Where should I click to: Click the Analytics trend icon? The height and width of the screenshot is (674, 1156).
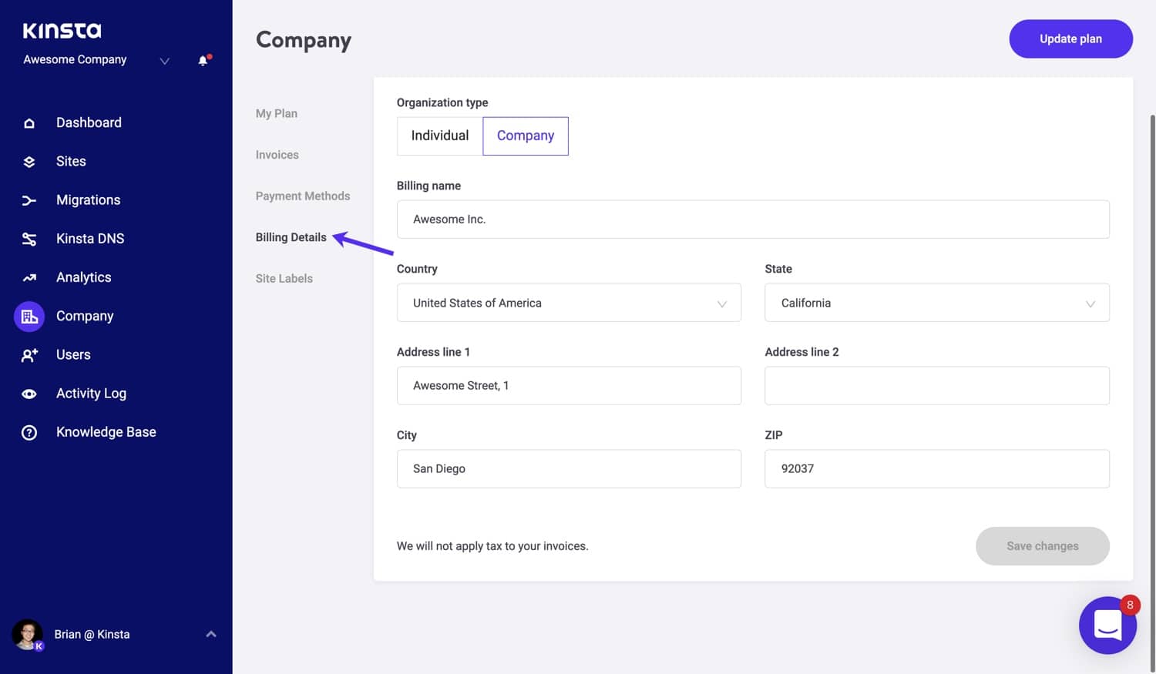29,277
